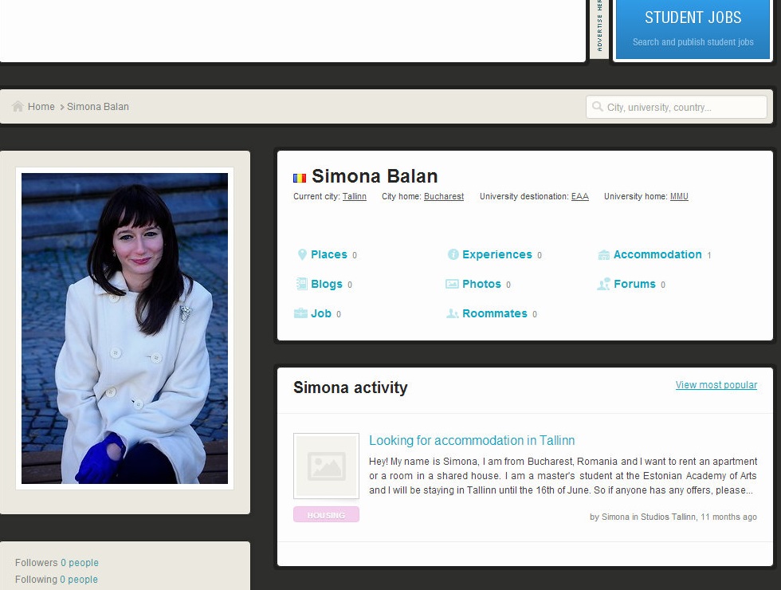The image size is (781, 590).
Task: Follow the EAA university destination link
Action: pos(579,197)
